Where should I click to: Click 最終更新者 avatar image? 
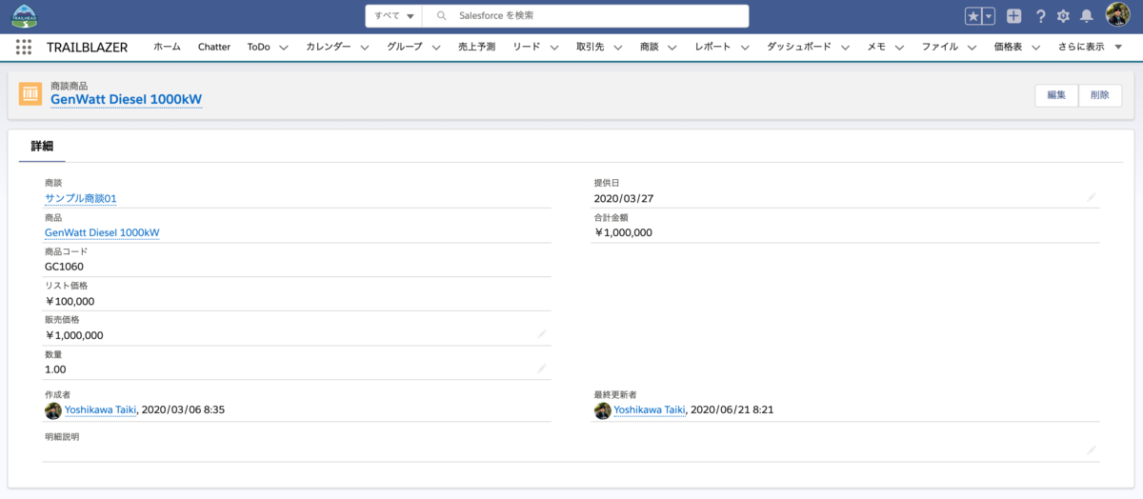click(603, 410)
